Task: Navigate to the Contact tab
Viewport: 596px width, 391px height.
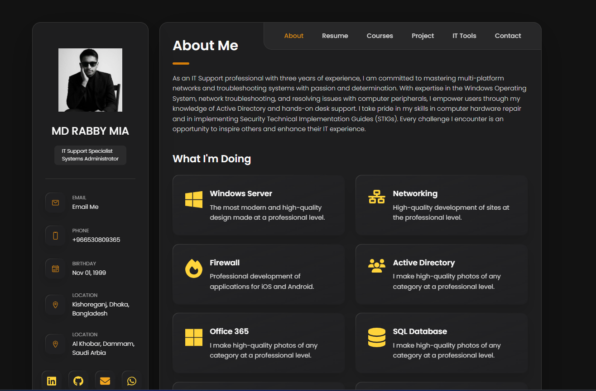Action: 508,36
